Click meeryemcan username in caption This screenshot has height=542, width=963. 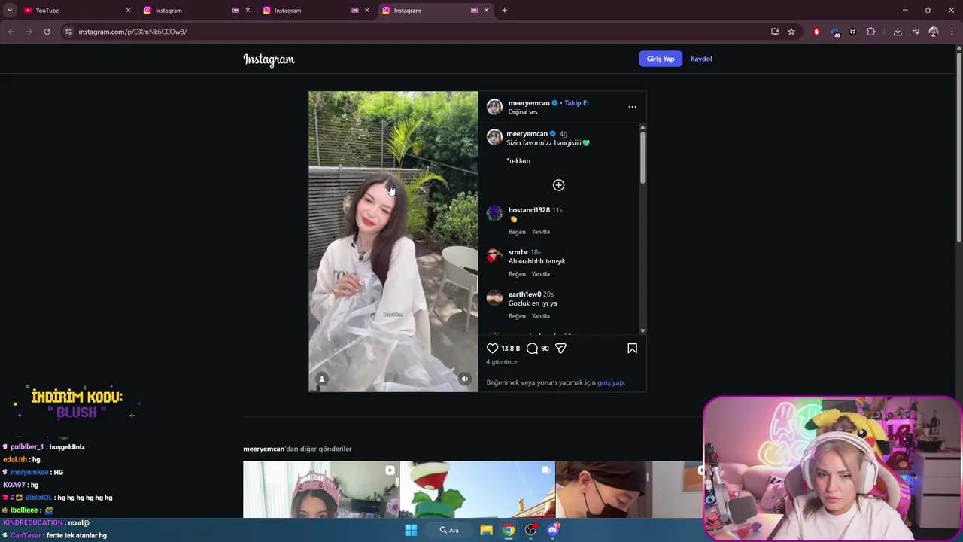(527, 134)
